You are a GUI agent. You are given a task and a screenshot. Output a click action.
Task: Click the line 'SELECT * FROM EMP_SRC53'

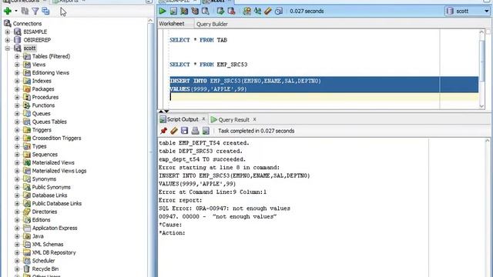209,65
